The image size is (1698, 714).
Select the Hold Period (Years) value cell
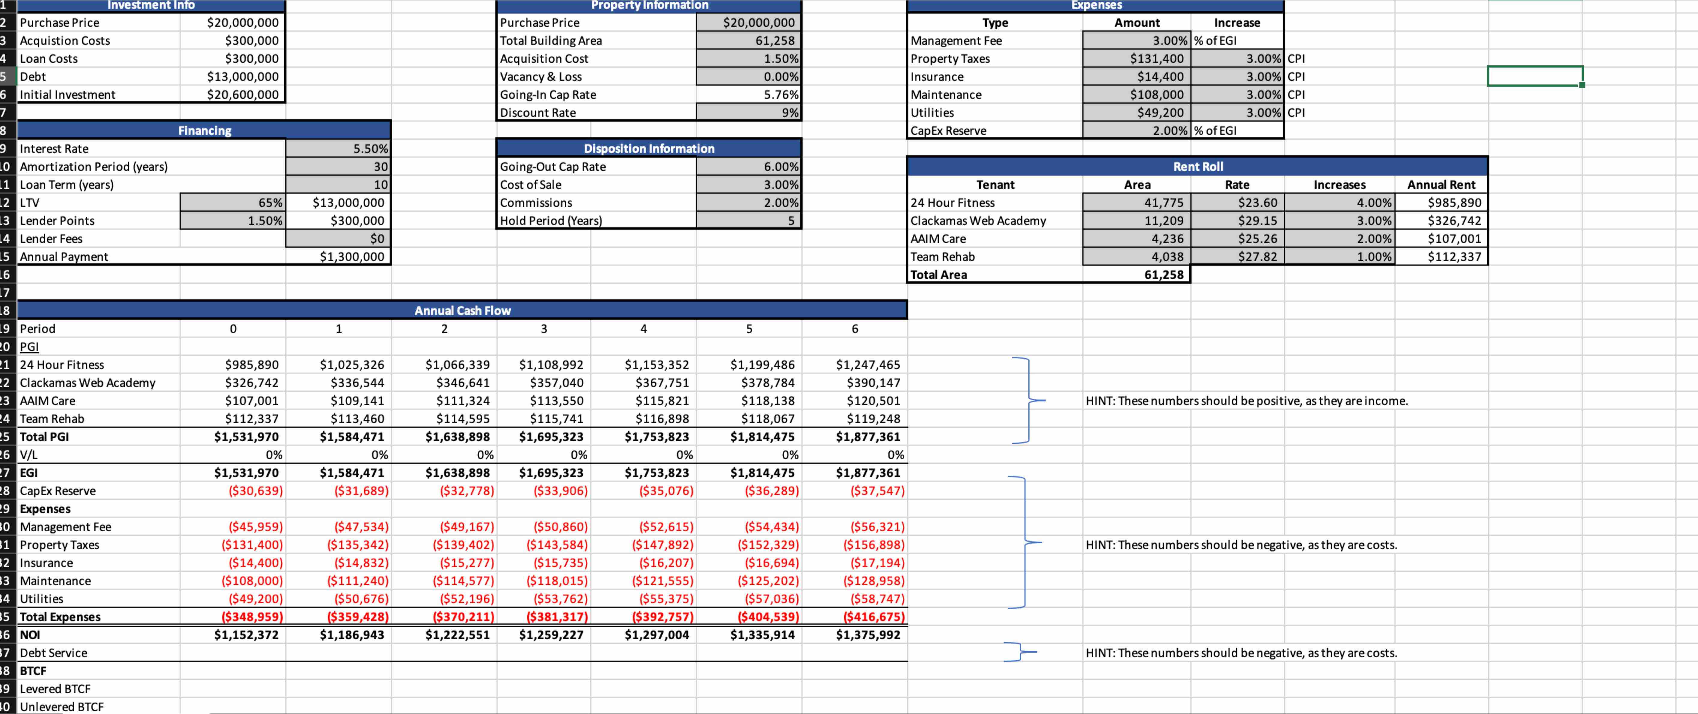point(748,221)
